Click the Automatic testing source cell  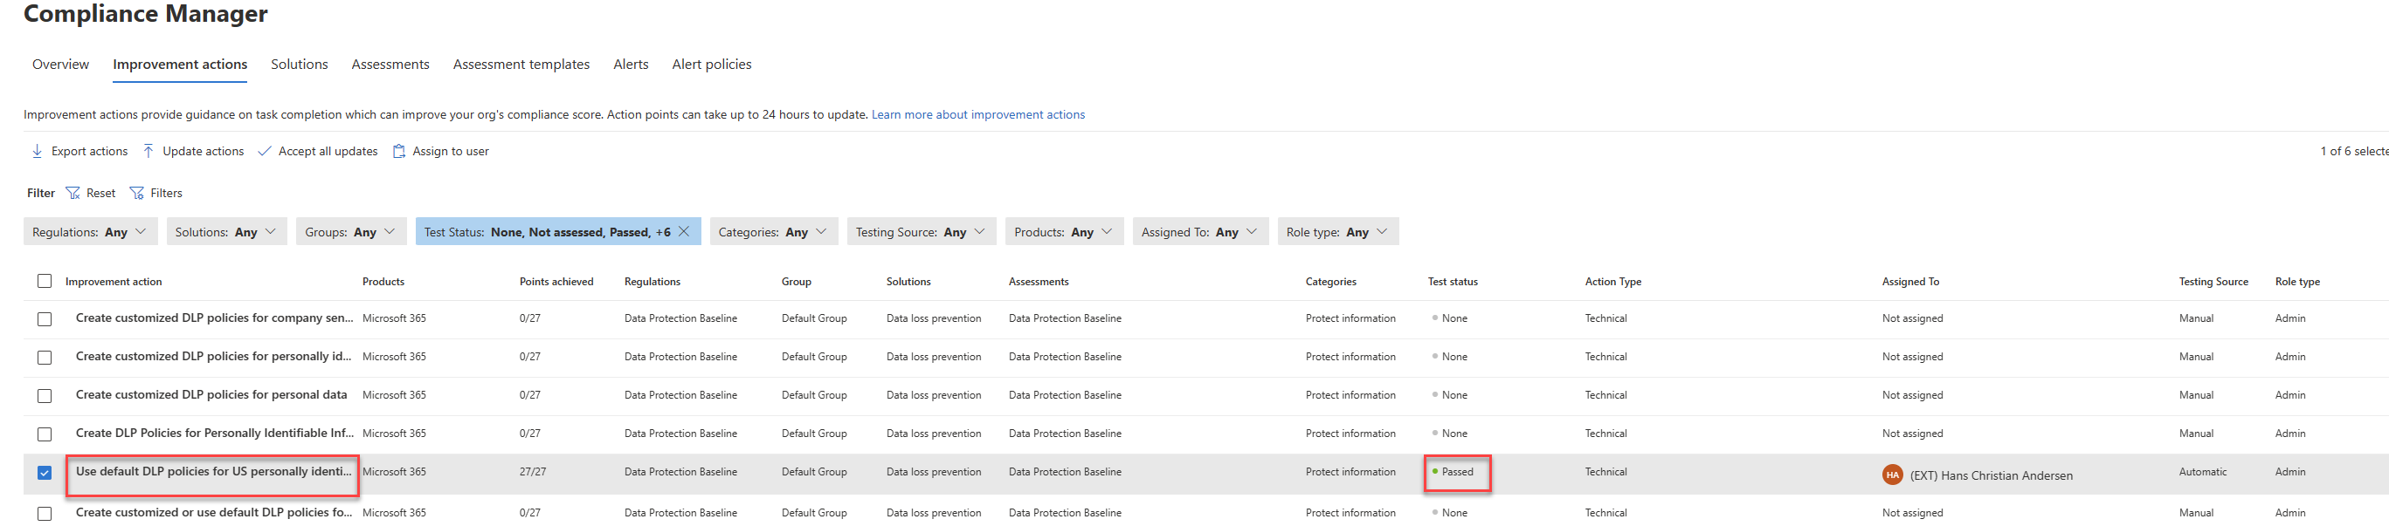[2203, 471]
